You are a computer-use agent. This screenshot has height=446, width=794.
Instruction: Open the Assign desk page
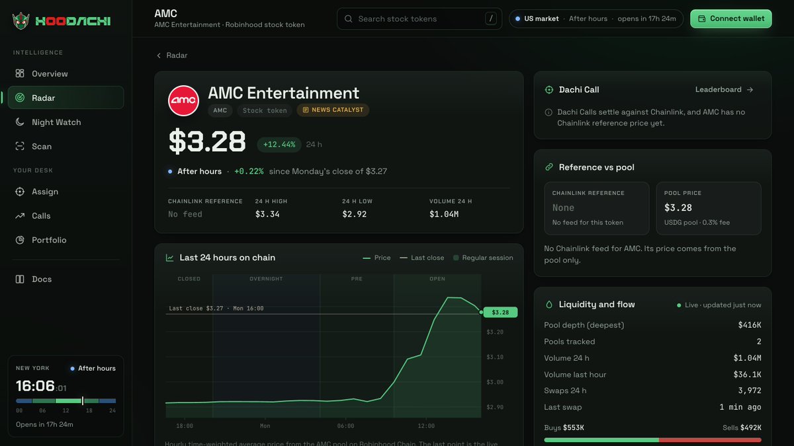(x=66, y=192)
